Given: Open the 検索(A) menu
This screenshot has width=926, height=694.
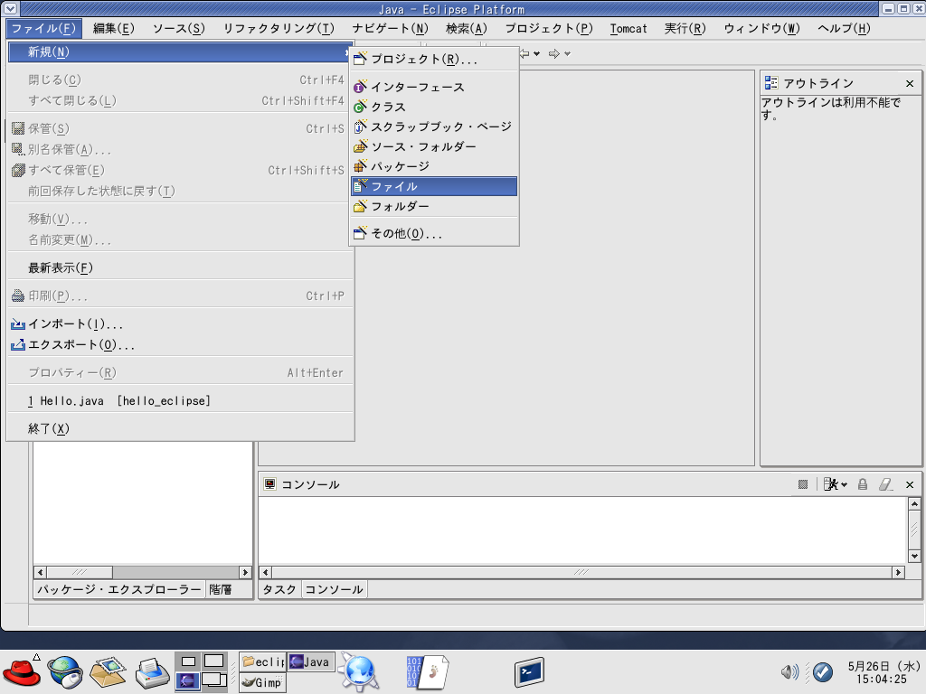Looking at the screenshot, I should coord(466,28).
